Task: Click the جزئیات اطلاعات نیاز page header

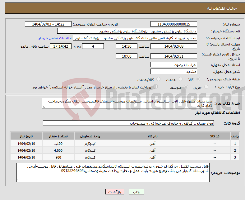Action: click(222, 8)
